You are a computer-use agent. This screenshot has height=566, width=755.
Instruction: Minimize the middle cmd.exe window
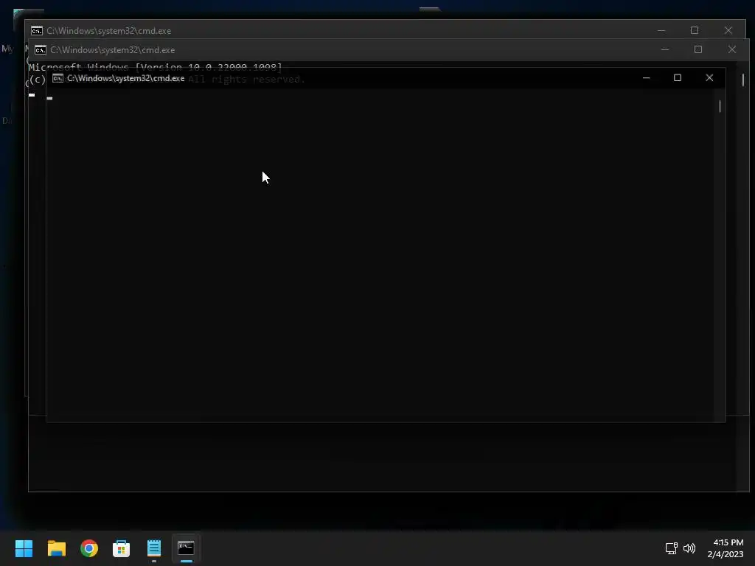coord(665,49)
